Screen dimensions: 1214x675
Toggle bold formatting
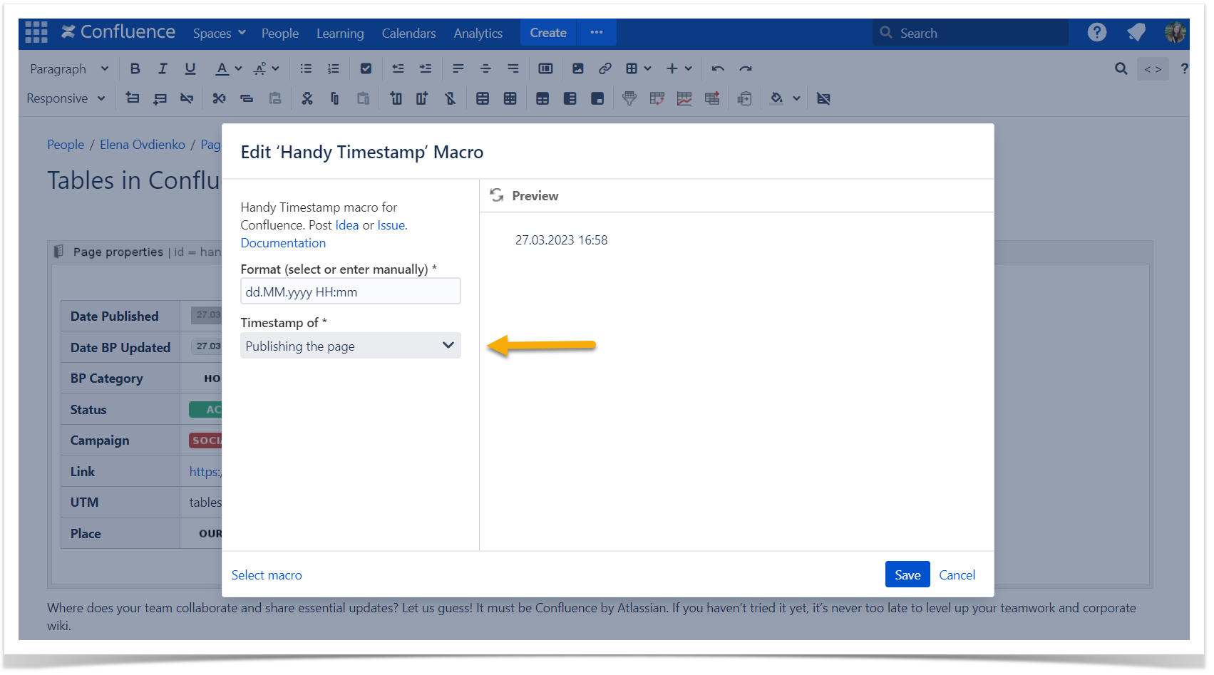[135, 68]
